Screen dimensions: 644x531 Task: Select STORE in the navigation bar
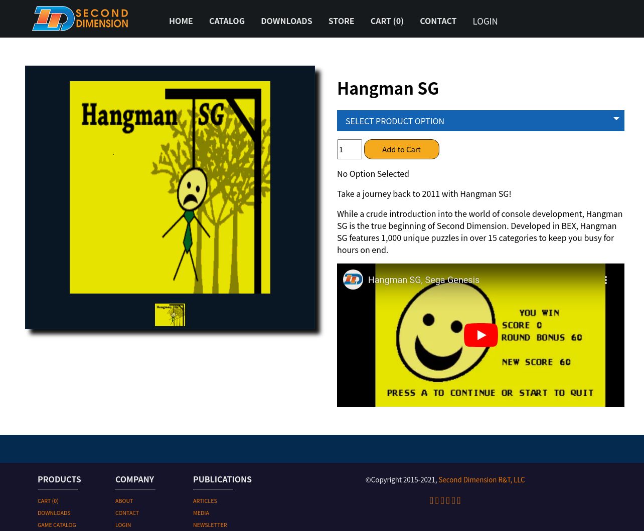[341, 21]
